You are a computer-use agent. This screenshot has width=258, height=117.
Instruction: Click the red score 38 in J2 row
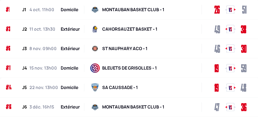pyautogui.click(x=243, y=29)
